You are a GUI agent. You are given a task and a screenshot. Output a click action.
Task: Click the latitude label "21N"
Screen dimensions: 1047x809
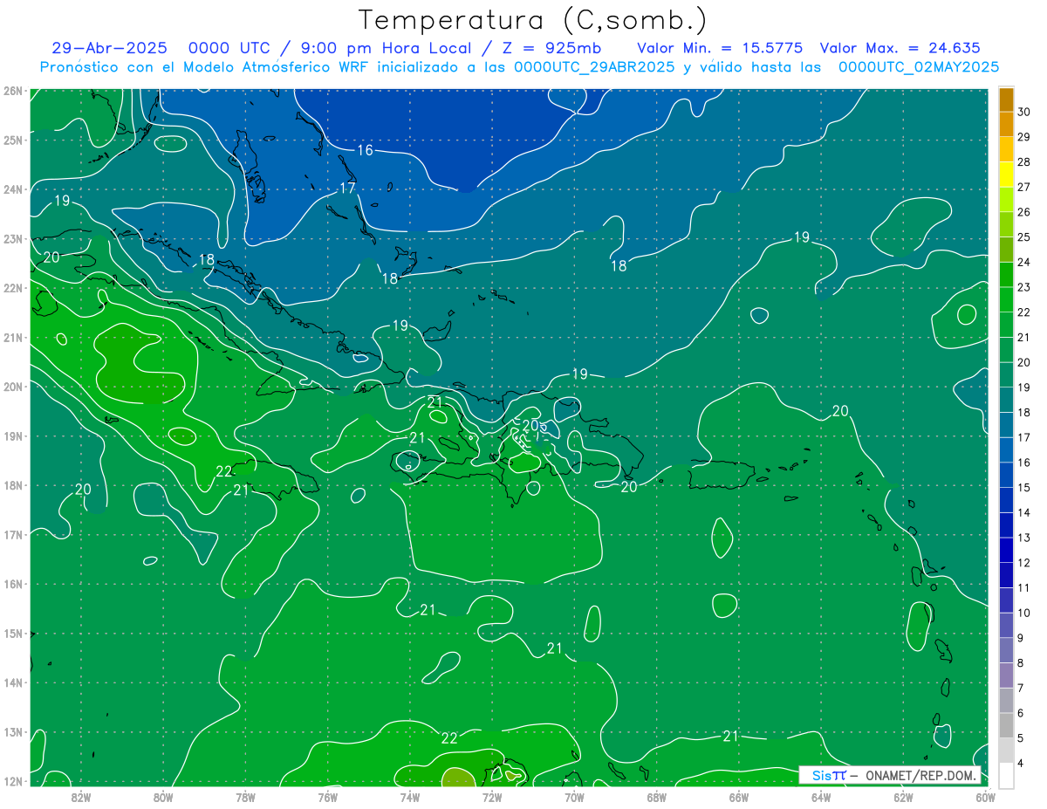[x=12, y=337]
